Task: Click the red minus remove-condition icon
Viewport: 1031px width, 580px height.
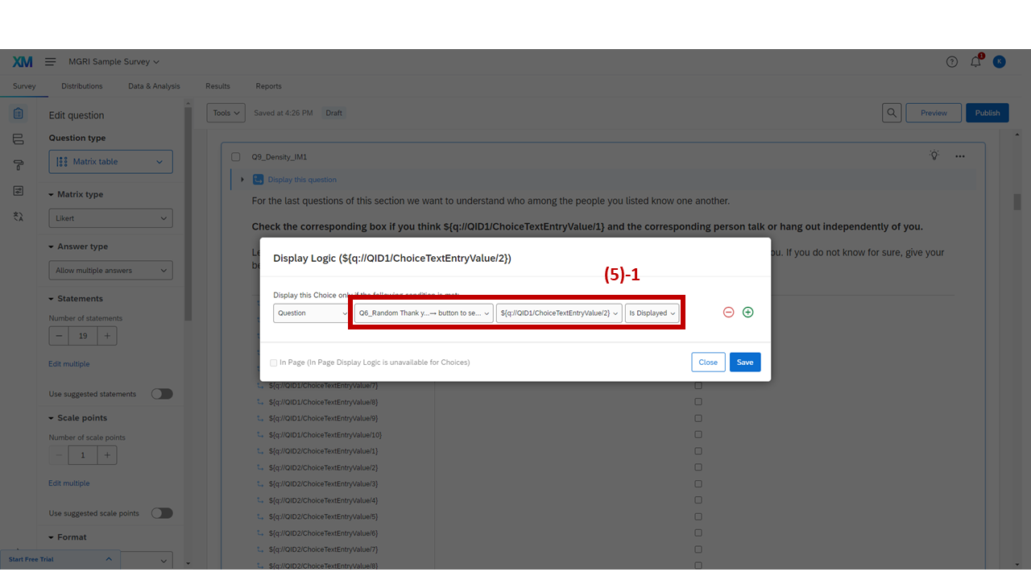Action: point(728,313)
